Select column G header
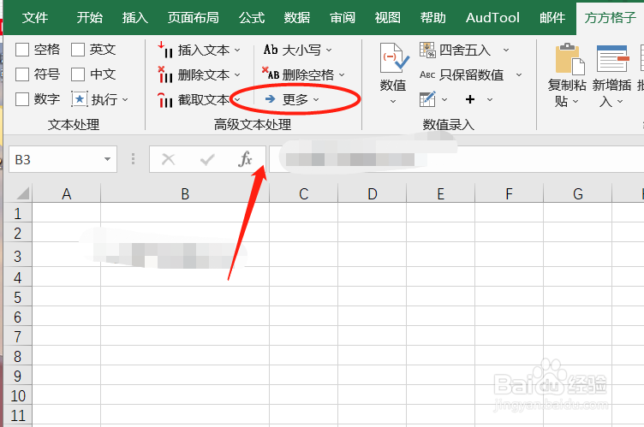Viewport: 644px width, 427px height. click(x=578, y=193)
